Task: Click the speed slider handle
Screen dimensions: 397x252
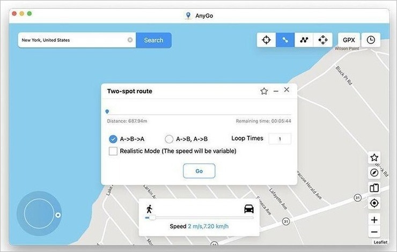Action: 152,218
